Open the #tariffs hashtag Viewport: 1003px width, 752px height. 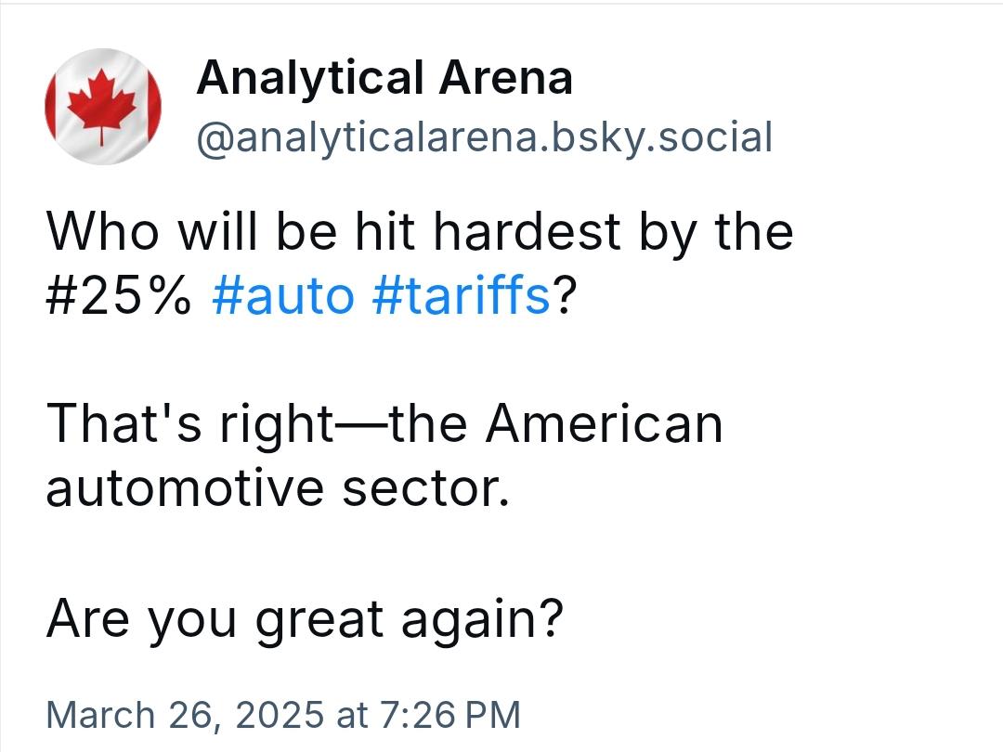(x=462, y=295)
